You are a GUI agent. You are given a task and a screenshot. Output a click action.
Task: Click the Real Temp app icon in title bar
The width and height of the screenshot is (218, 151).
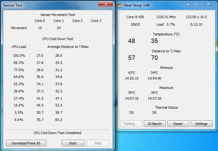pos(120,5)
